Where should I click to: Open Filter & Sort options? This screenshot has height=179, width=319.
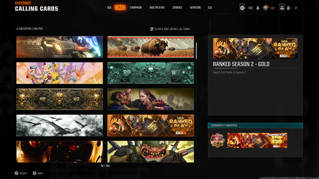coord(170,29)
